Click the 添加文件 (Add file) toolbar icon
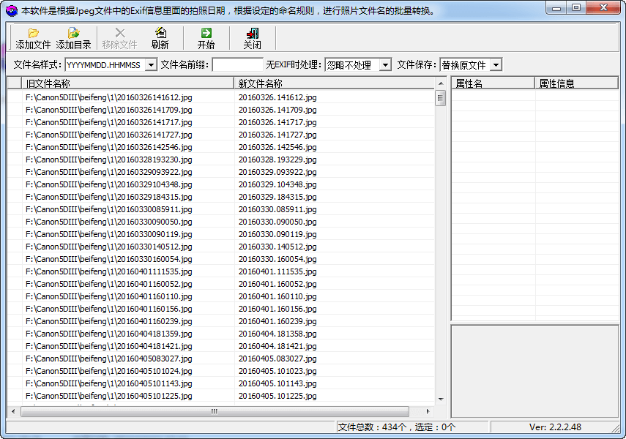Image resolution: width=626 pixels, height=439 pixels. pos(33,38)
